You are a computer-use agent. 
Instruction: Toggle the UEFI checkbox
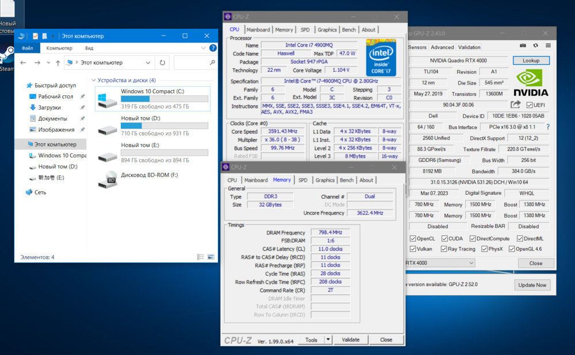point(528,105)
